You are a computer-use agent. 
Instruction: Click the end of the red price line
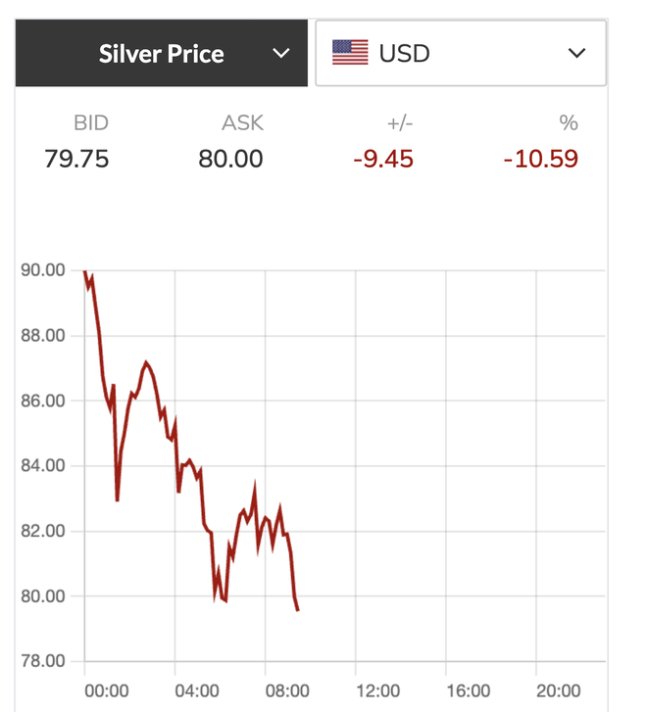[297, 610]
